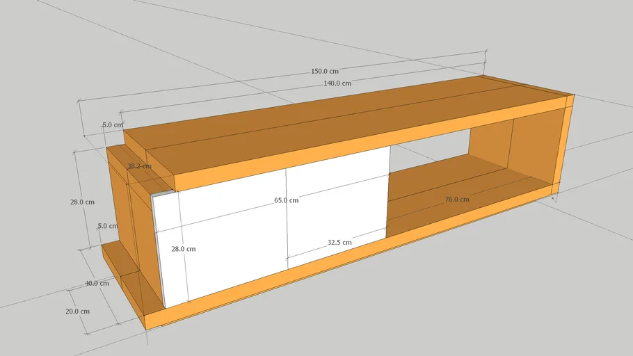Click the 76.0 cm dimension label
This screenshot has width=633, height=356.
coord(456,200)
